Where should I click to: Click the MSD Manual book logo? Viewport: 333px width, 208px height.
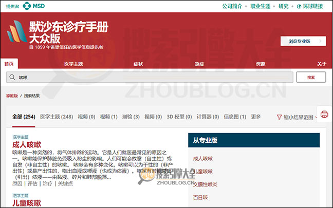[x=17, y=32]
